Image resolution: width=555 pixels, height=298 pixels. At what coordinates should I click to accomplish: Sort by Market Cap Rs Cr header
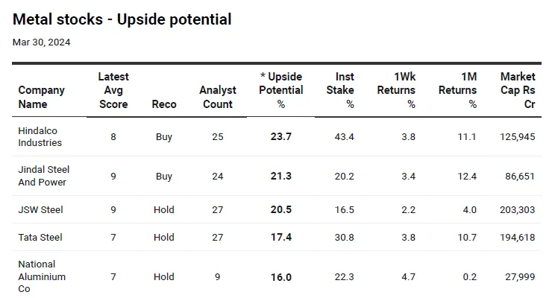click(x=518, y=90)
